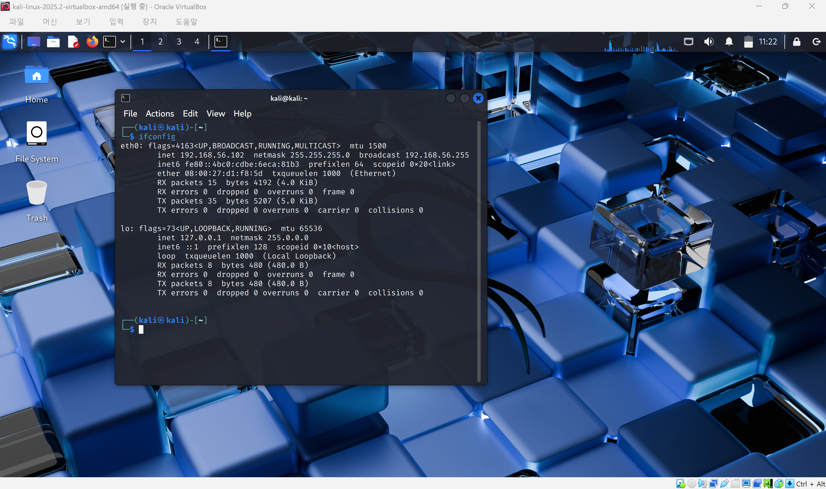Open the volume speaker icon
Viewport: 826px width, 489px height.
708,42
